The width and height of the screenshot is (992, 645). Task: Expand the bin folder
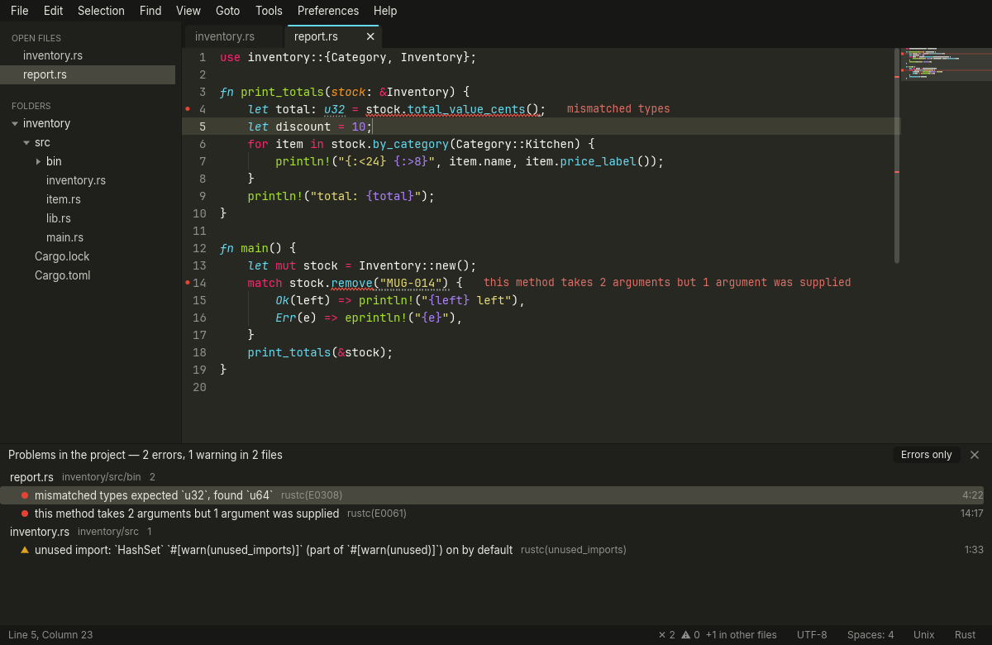point(38,161)
